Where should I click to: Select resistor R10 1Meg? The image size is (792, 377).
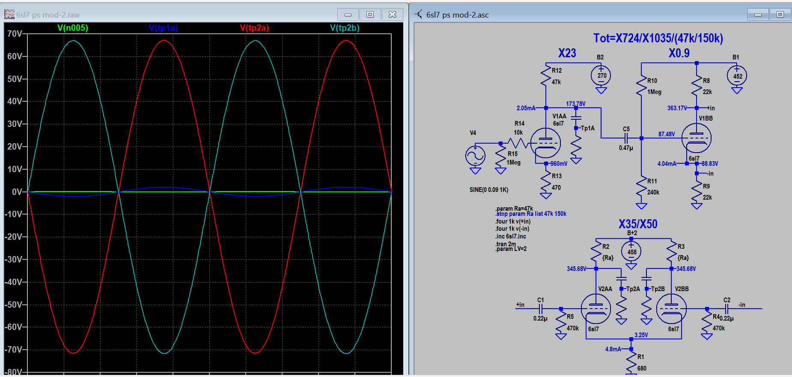pos(641,86)
